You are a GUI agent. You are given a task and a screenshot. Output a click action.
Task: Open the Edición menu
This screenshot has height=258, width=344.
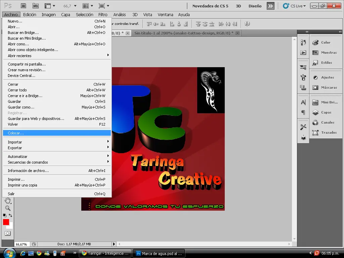(x=30, y=15)
